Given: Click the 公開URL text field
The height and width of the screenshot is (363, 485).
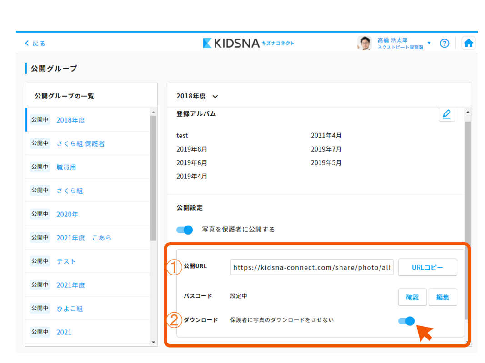Looking at the screenshot, I should click(311, 267).
